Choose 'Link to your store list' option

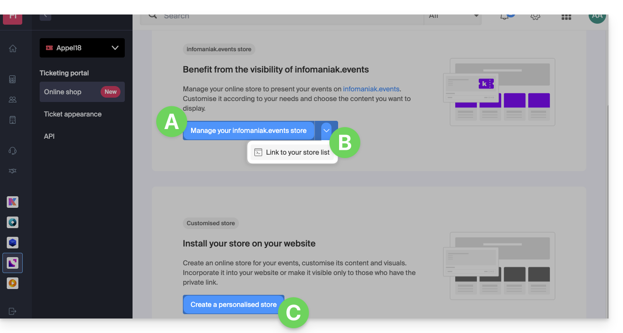[293, 152]
